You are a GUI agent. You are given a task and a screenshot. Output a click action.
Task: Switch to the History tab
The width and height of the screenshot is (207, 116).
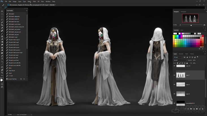click(x=192, y=54)
